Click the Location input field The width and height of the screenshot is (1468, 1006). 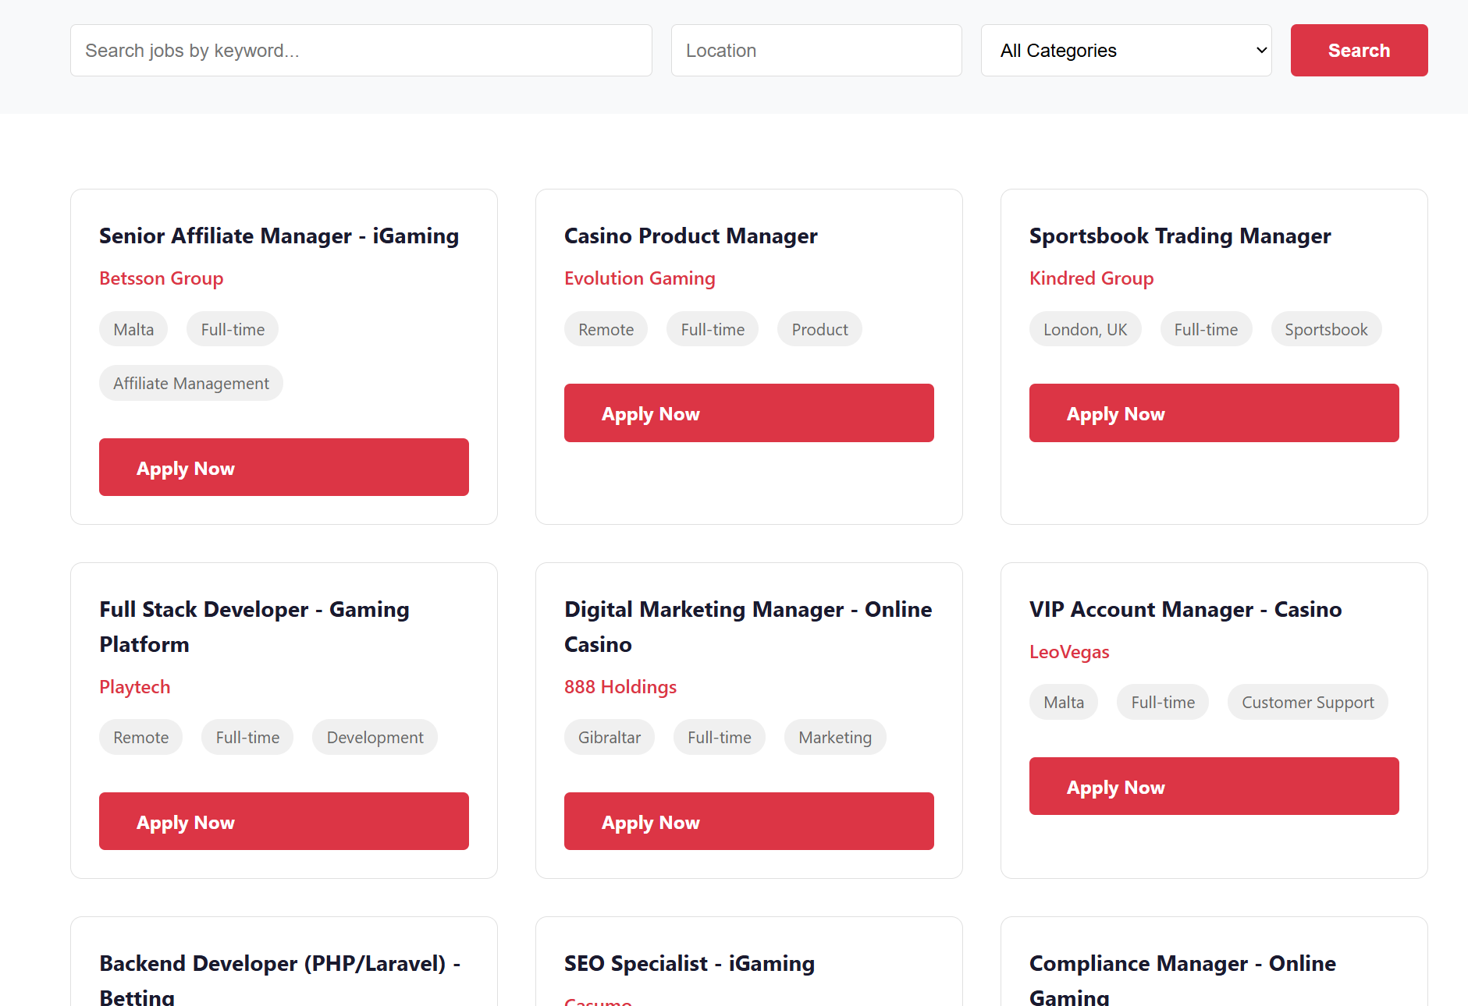[x=816, y=50]
